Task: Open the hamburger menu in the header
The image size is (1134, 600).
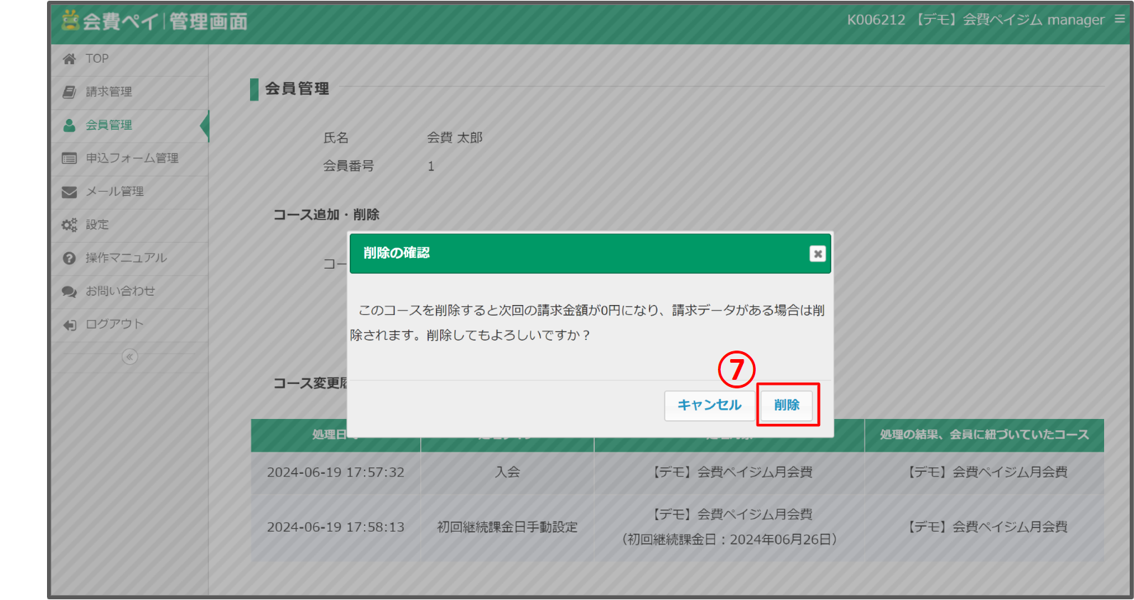Action: tap(1120, 19)
